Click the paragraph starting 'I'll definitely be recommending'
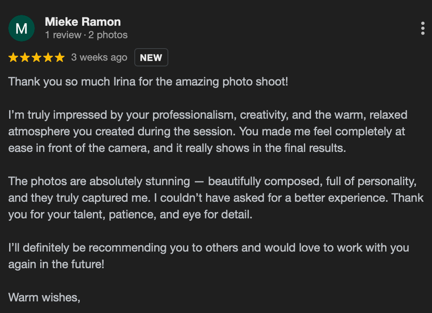The image size is (432, 313). point(209,256)
